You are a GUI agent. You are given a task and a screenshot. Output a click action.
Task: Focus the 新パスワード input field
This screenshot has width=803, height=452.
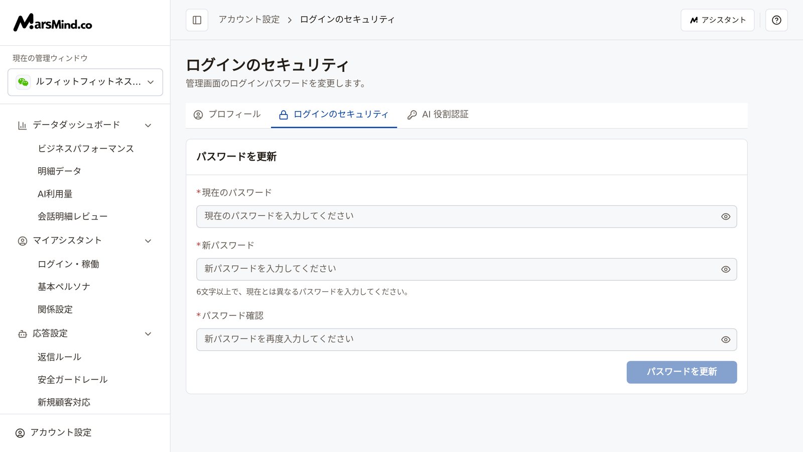tap(467, 269)
